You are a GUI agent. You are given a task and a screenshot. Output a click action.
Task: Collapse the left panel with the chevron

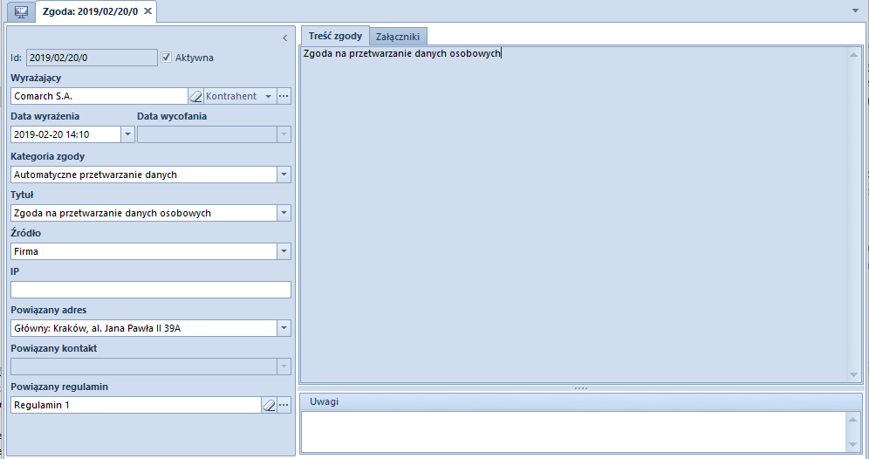pos(284,38)
